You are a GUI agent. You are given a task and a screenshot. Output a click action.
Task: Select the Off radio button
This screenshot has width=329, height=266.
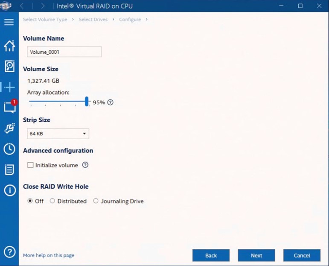[x=30, y=201]
